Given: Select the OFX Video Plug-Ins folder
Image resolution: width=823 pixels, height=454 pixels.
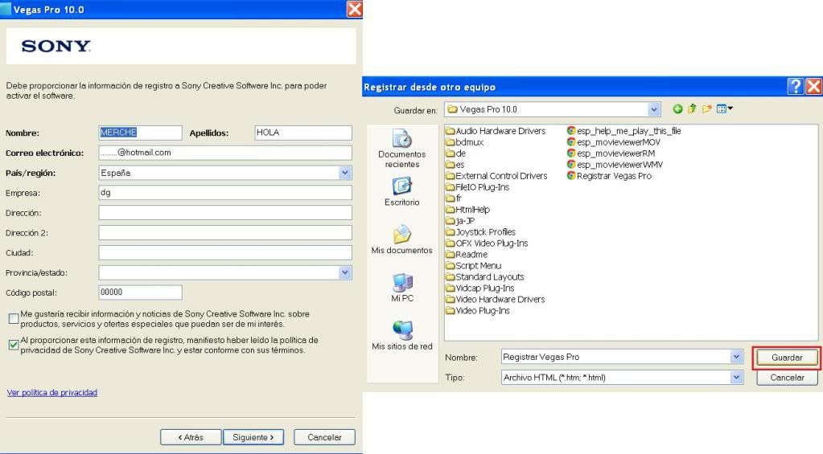Looking at the screenshot, I should (x=487, y=243).
